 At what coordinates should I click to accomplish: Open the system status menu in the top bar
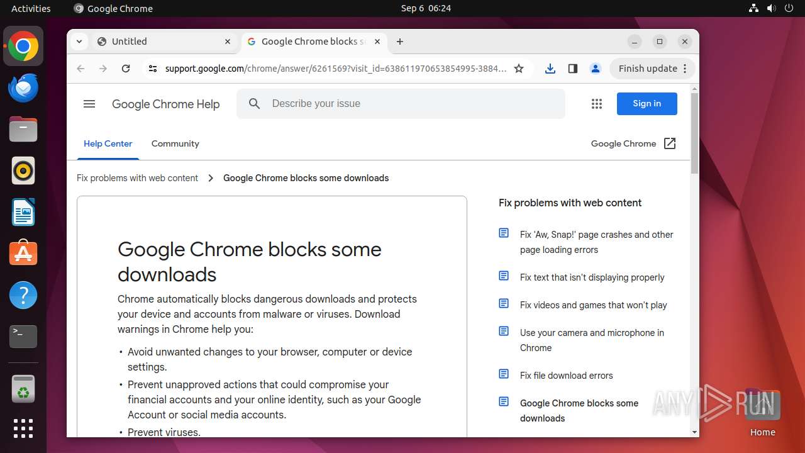pos(771,8)
